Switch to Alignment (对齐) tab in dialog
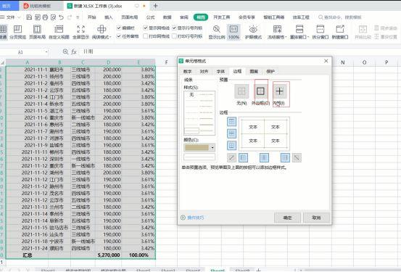 coord(204,71)
